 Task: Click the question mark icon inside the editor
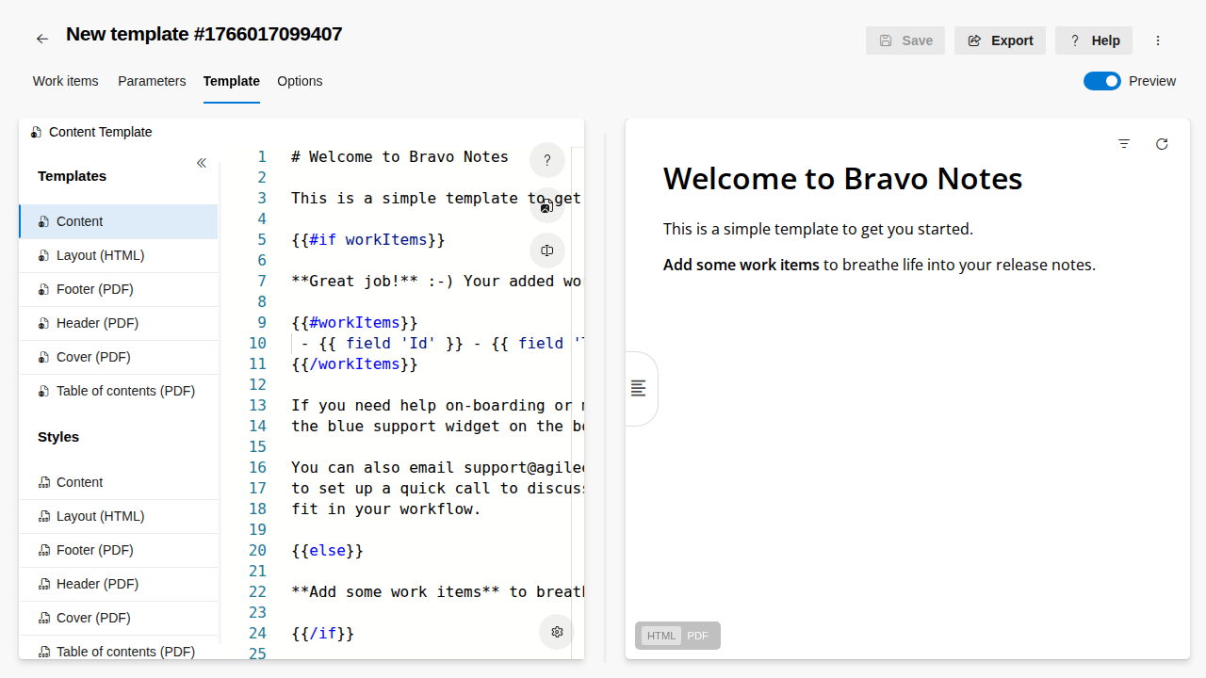546,160
